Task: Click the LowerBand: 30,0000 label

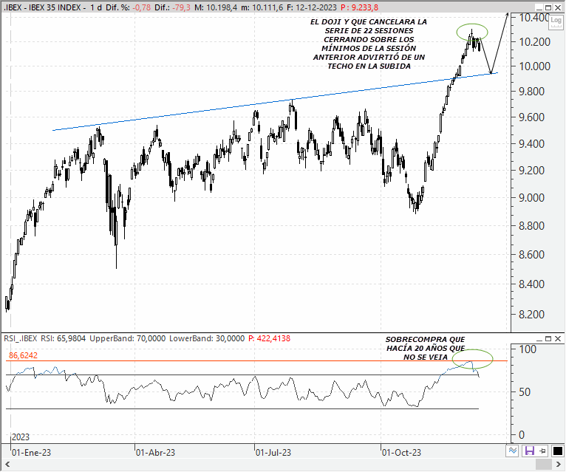Action: 207,338
